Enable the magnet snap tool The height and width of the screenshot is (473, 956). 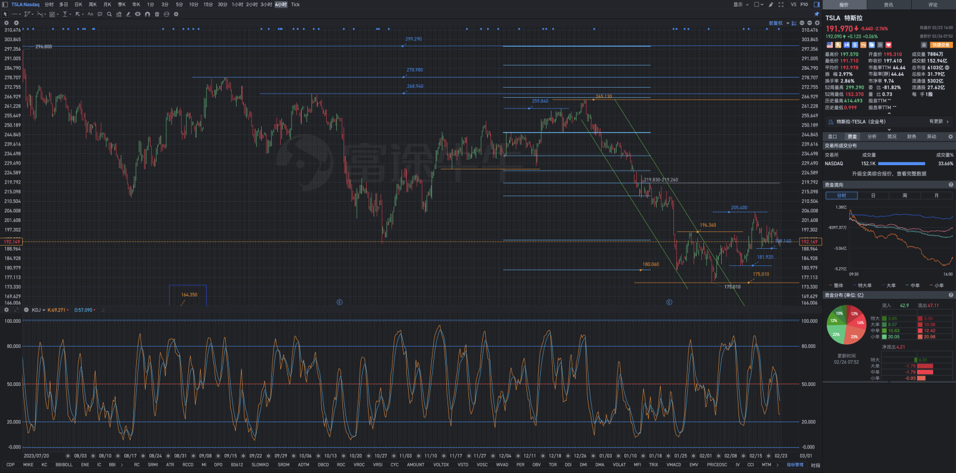tap(147, 14)
